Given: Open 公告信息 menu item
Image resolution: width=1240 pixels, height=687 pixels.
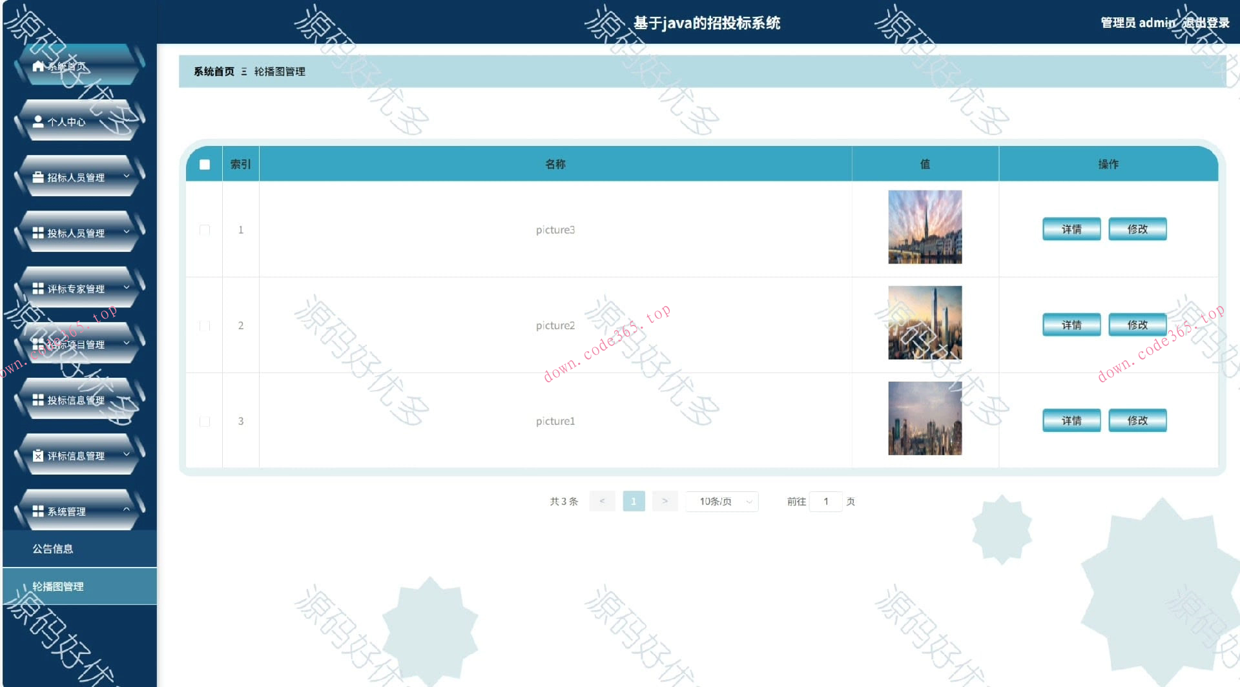Looking at the screenshot, I should 54,549.
